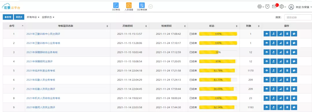
Task: Delete row 3 using trash icon
Action: tap(287, 52)
